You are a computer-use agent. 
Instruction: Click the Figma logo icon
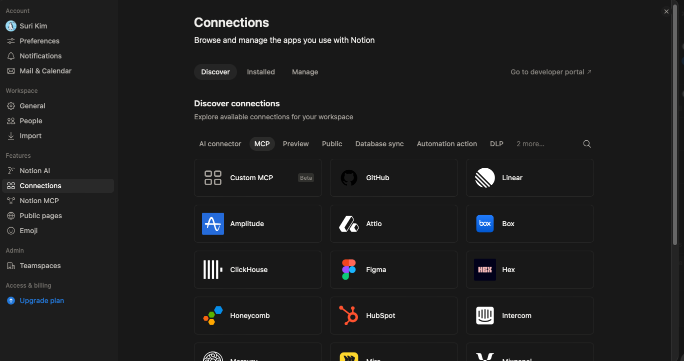pyautogui.click(x=349, y=270)
